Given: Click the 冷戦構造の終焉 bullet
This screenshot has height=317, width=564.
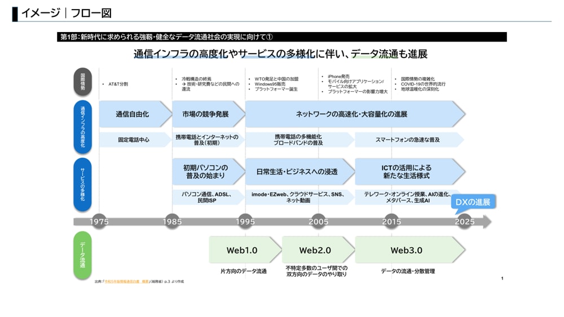Looking at the screenshot, I should point(196,79).
